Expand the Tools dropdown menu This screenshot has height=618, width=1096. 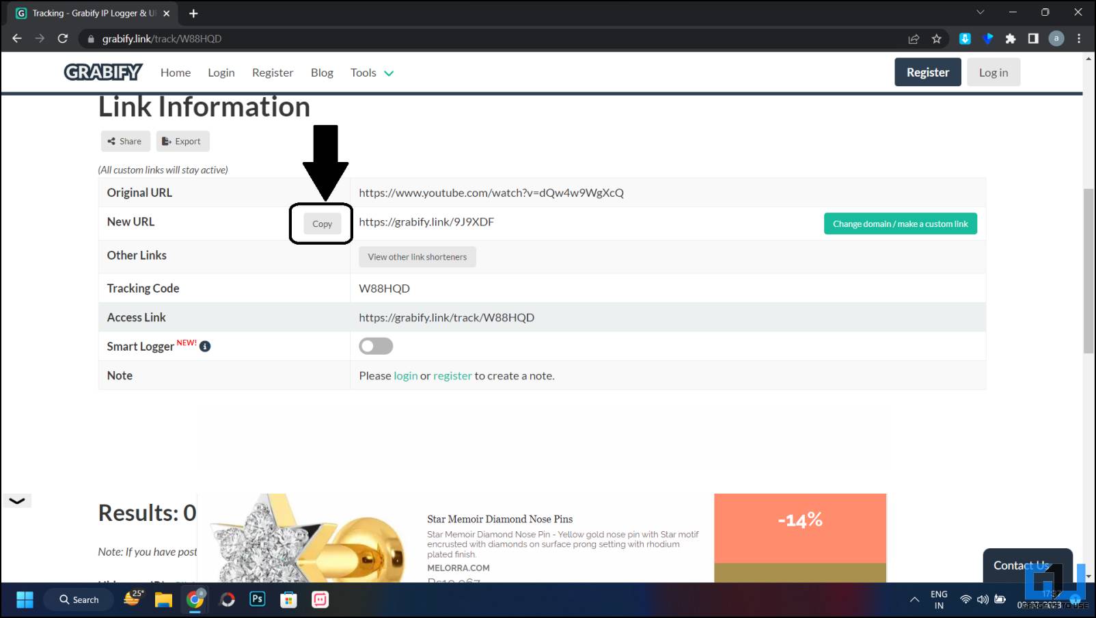(x=372, y=72)
